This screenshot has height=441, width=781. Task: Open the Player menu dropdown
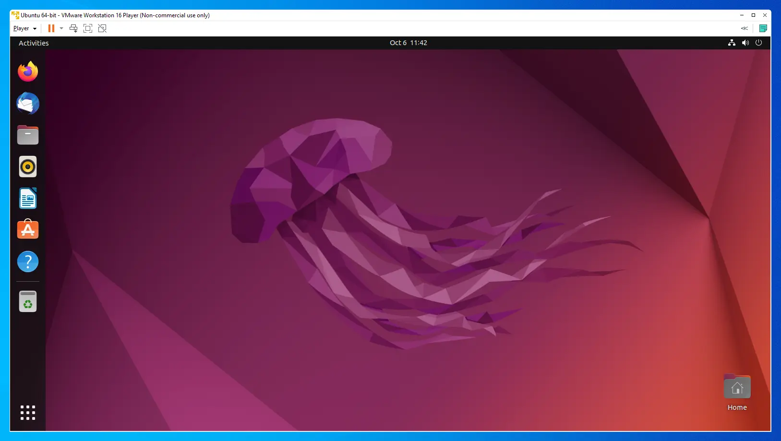tap(25, 28)
